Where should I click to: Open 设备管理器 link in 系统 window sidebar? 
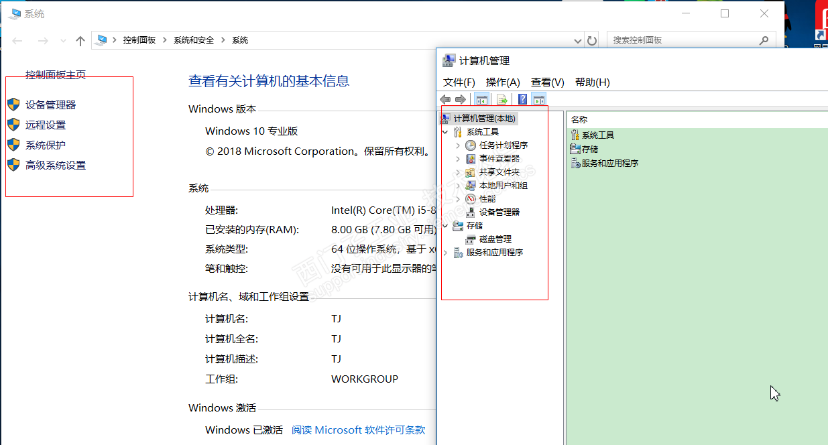pos(51,105)
